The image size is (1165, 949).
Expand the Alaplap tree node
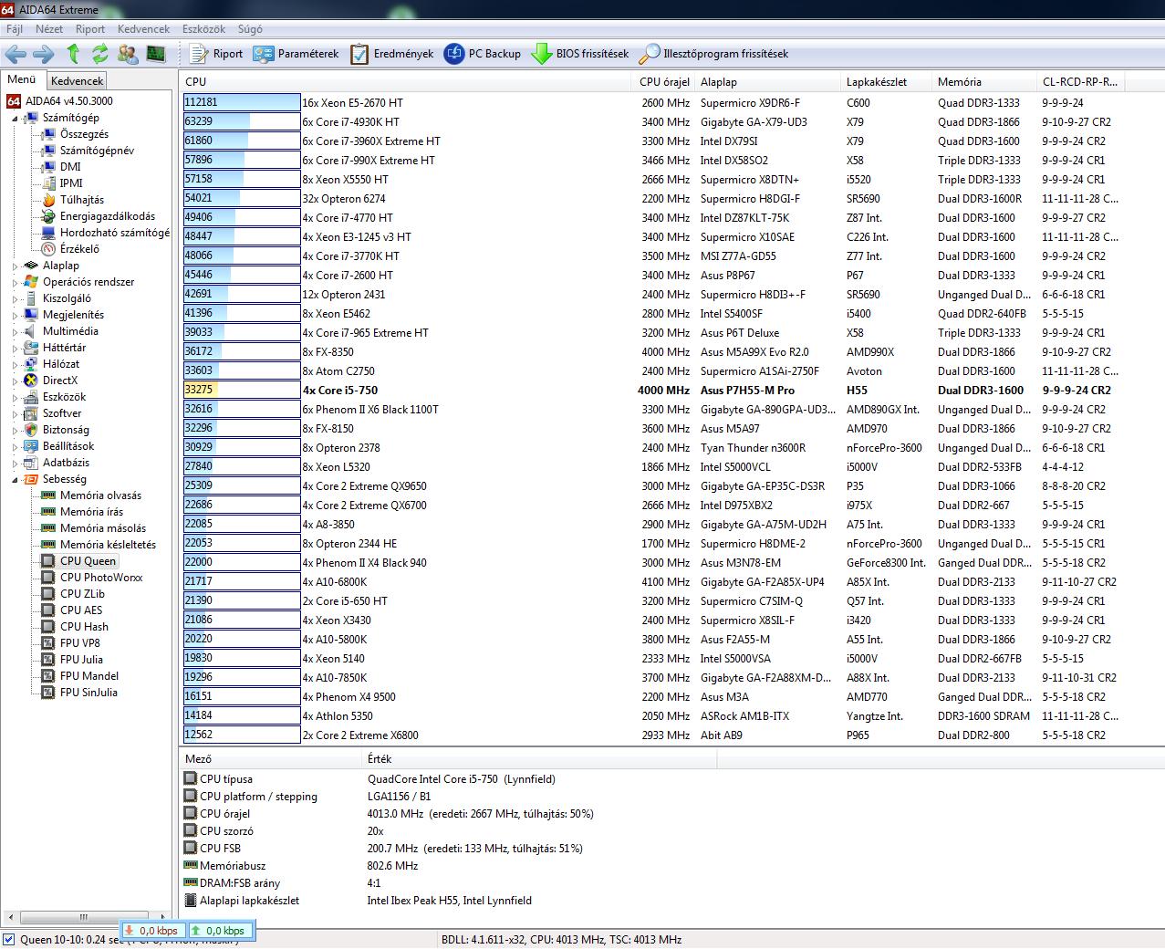15,266
